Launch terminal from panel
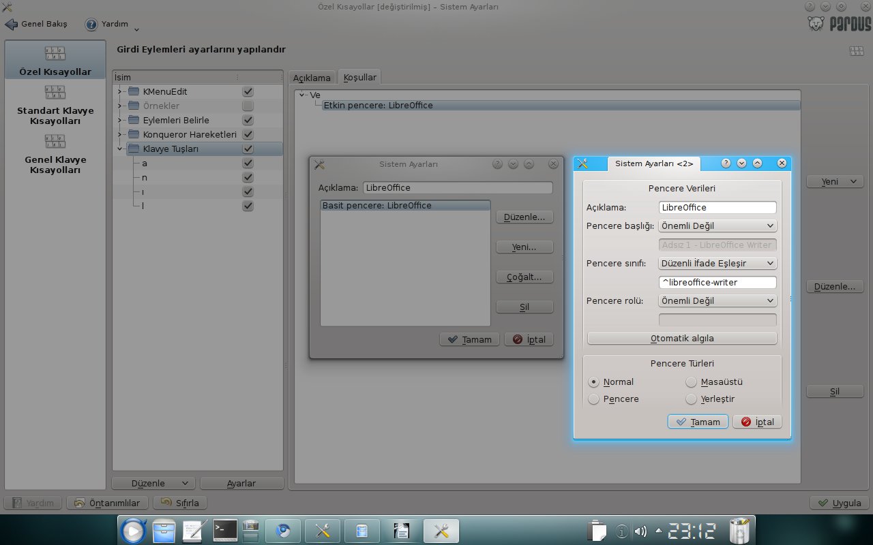873x545 pixels. tap(225, 531)
